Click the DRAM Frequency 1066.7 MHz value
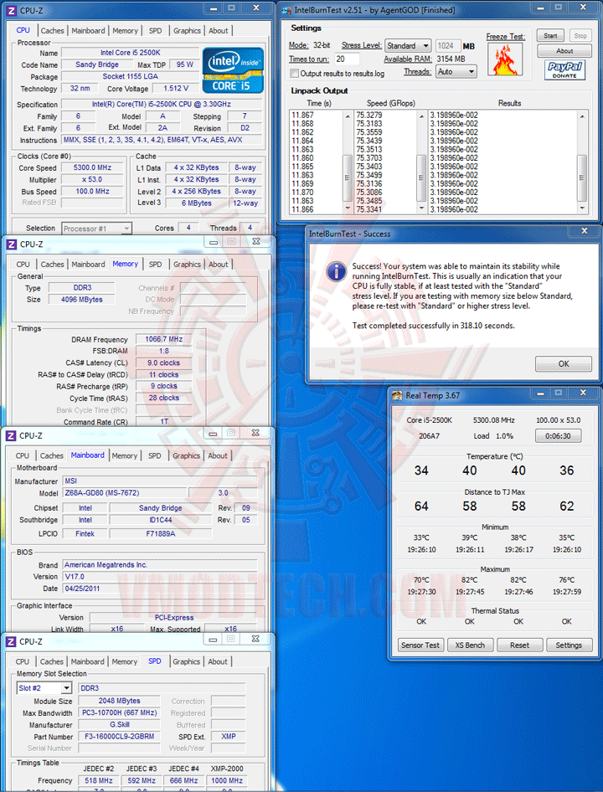Image resolution: width=603 pixels, height=792 pixels. click(164, 339)
